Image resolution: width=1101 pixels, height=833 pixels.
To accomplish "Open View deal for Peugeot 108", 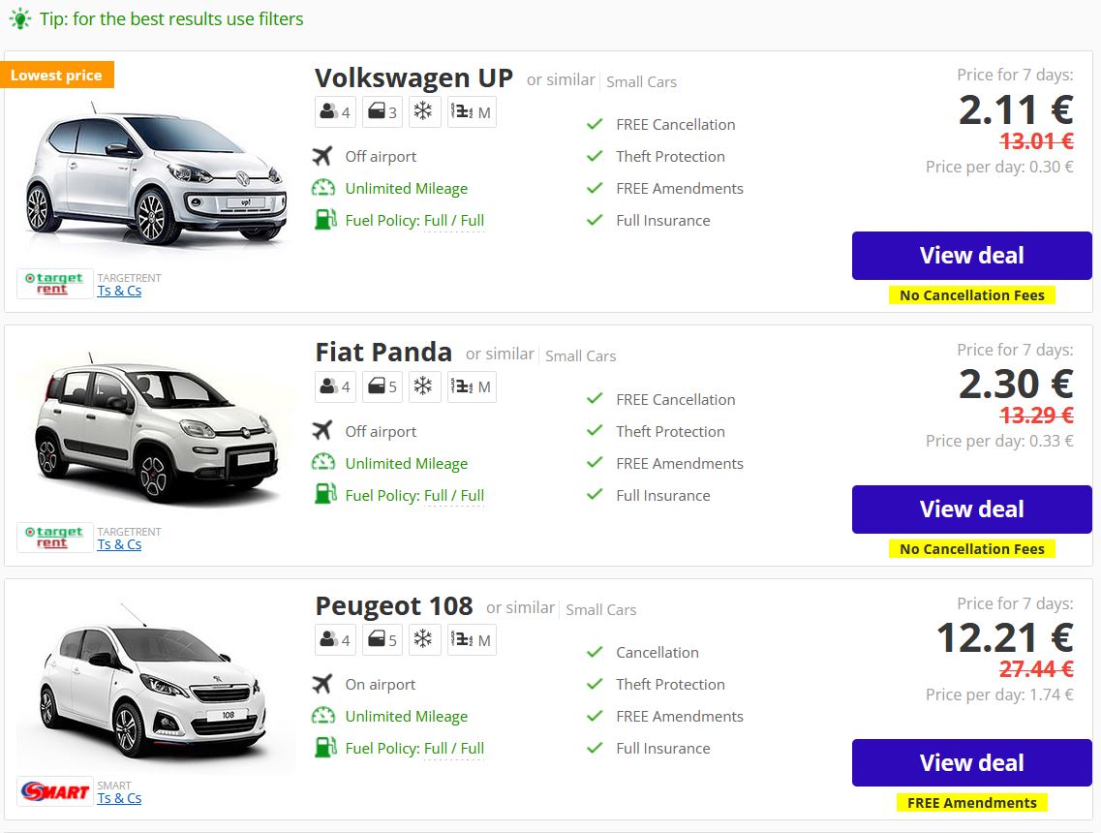I will tap(972, 762).
